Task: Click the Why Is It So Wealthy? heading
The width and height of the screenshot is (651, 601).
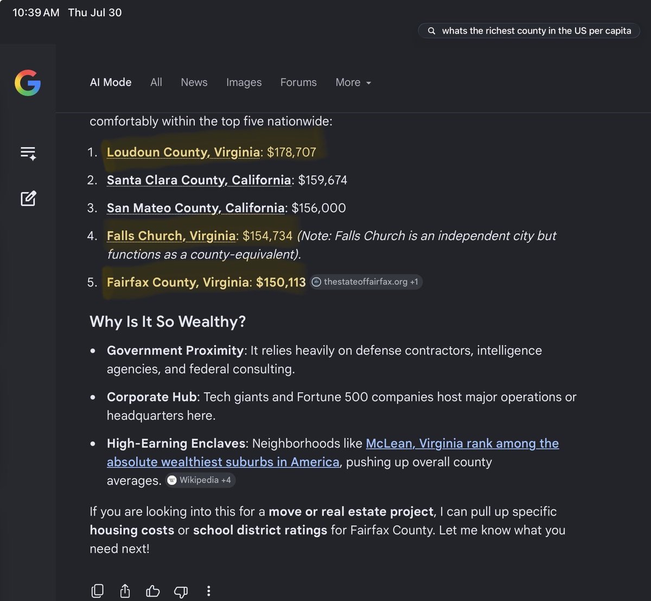Action: pos(168,322)
